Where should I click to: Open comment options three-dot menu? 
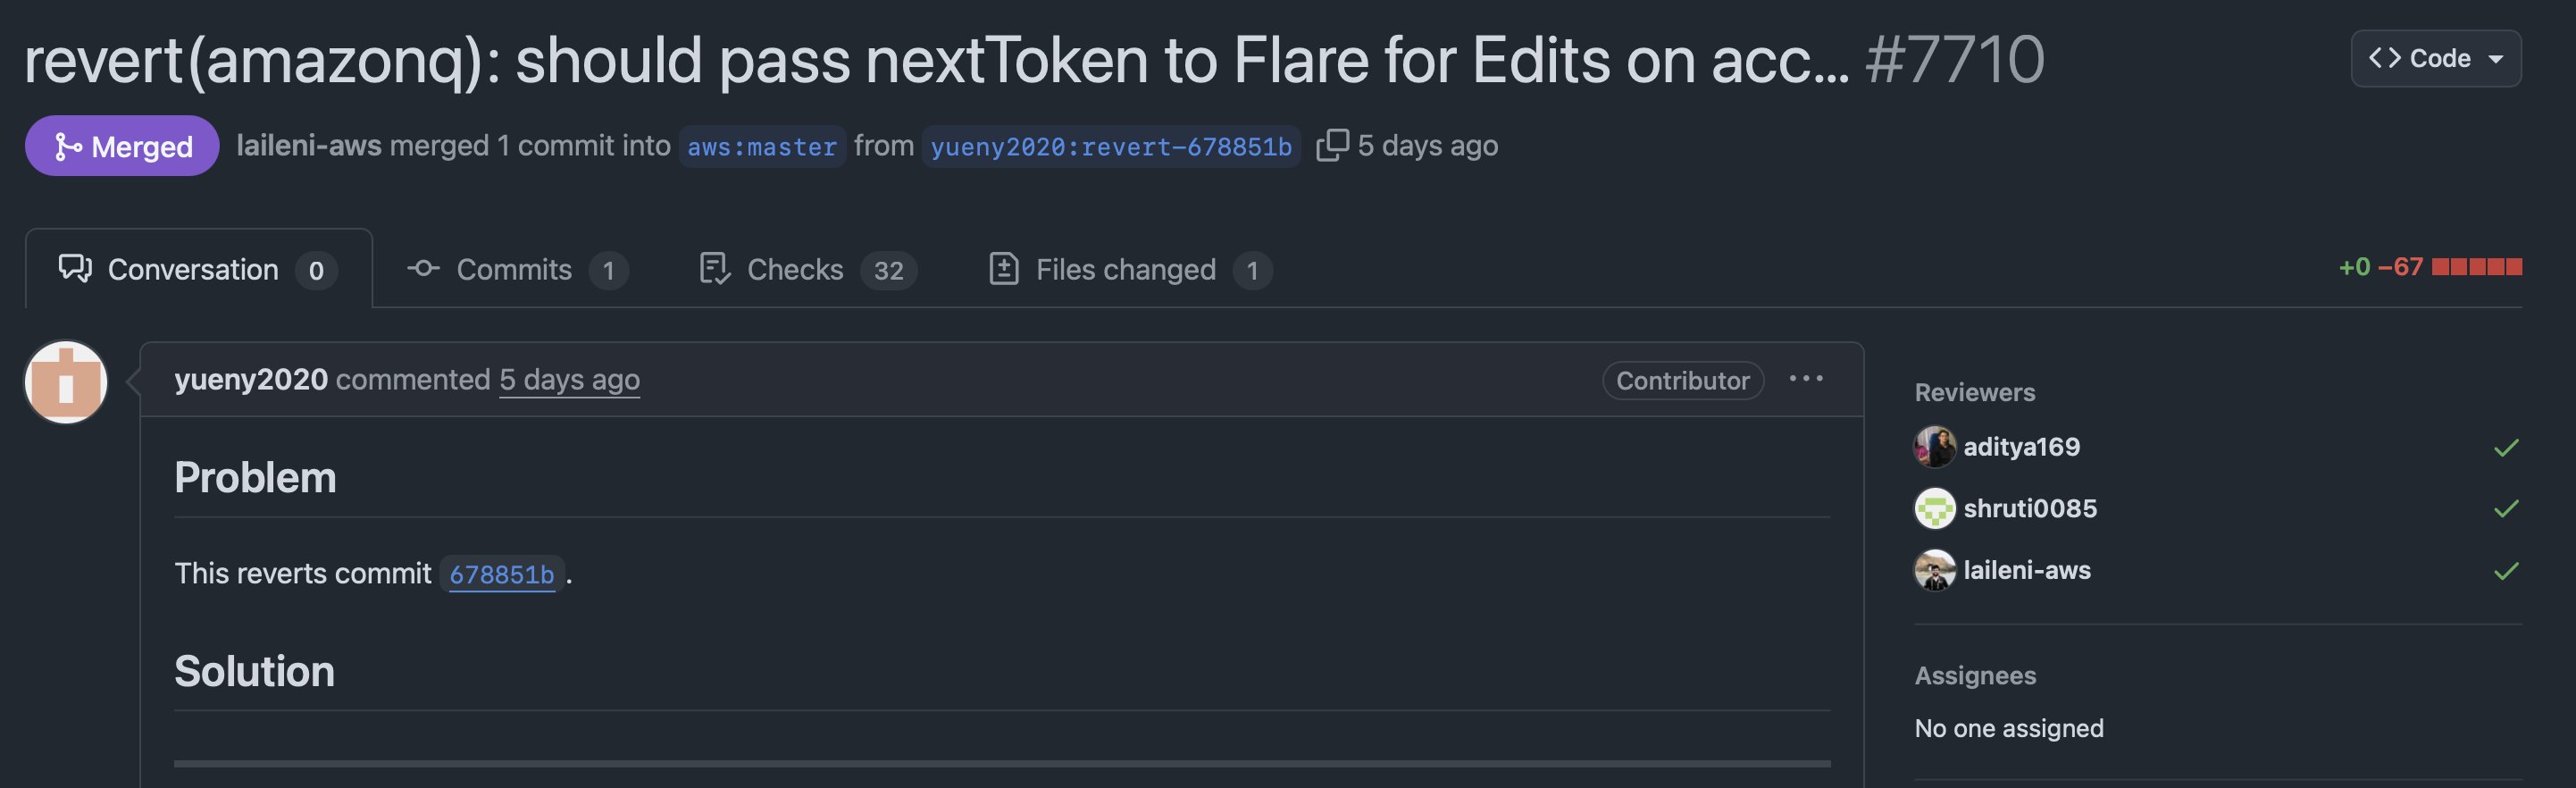tap(1805, 379)
